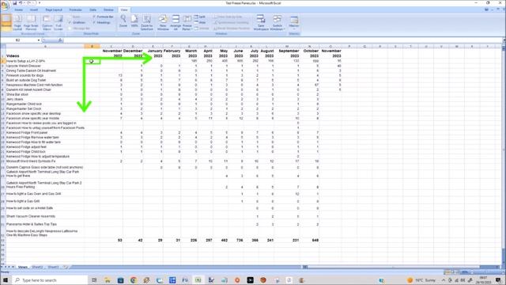Open Google Chrome from the taskbar
This screenshot has height=285, width=506.
click(x=134, y=279)
